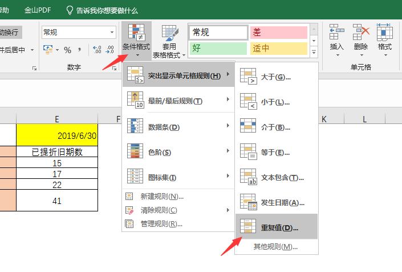Open 套用表格格式 table format gallery

tap(169, 41)
